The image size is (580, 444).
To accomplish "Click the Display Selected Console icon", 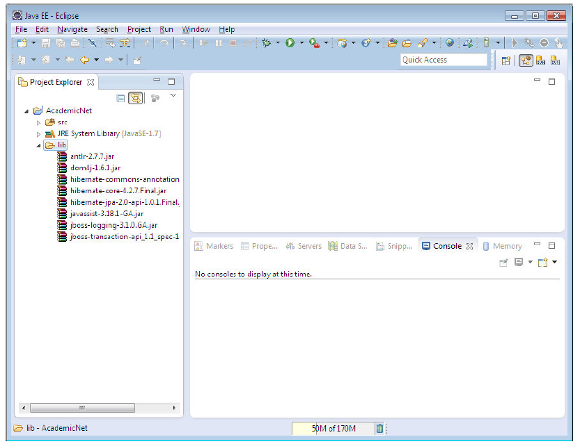I will [519, 263].
